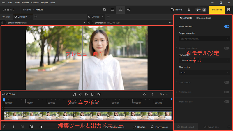The image size is (233, 131).
Task: Select the split view comparison icon
Action: (x=121, y=10)
